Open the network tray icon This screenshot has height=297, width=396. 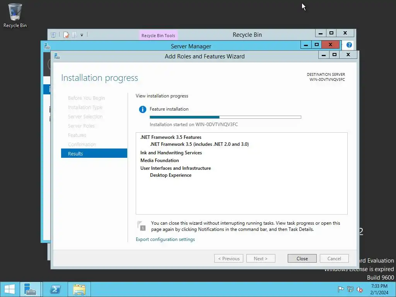tap(350, 289)
